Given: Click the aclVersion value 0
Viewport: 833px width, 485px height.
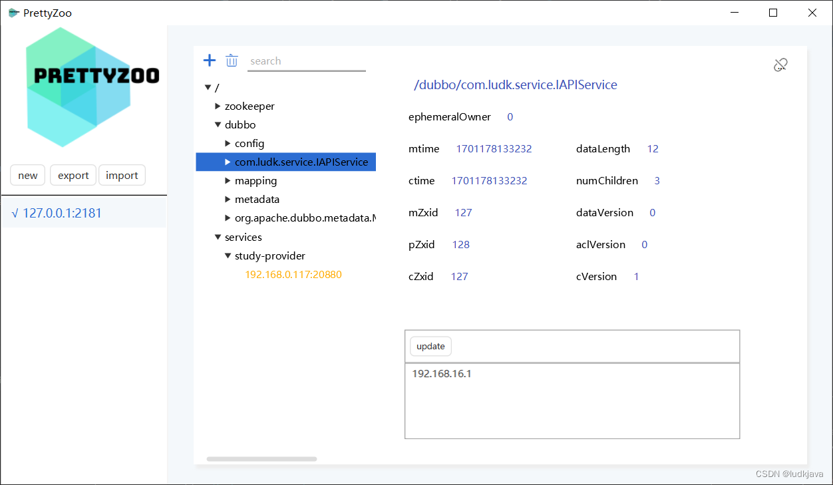Looking at the screenshot, I should tap(644, 244).
